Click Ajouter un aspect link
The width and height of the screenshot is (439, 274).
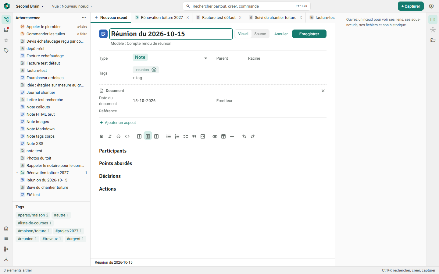pos(118,123)
